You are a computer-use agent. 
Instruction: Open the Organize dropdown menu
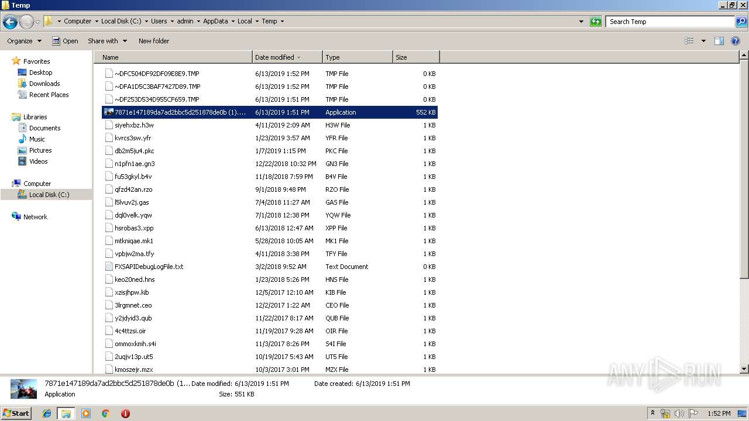point(25,41)
